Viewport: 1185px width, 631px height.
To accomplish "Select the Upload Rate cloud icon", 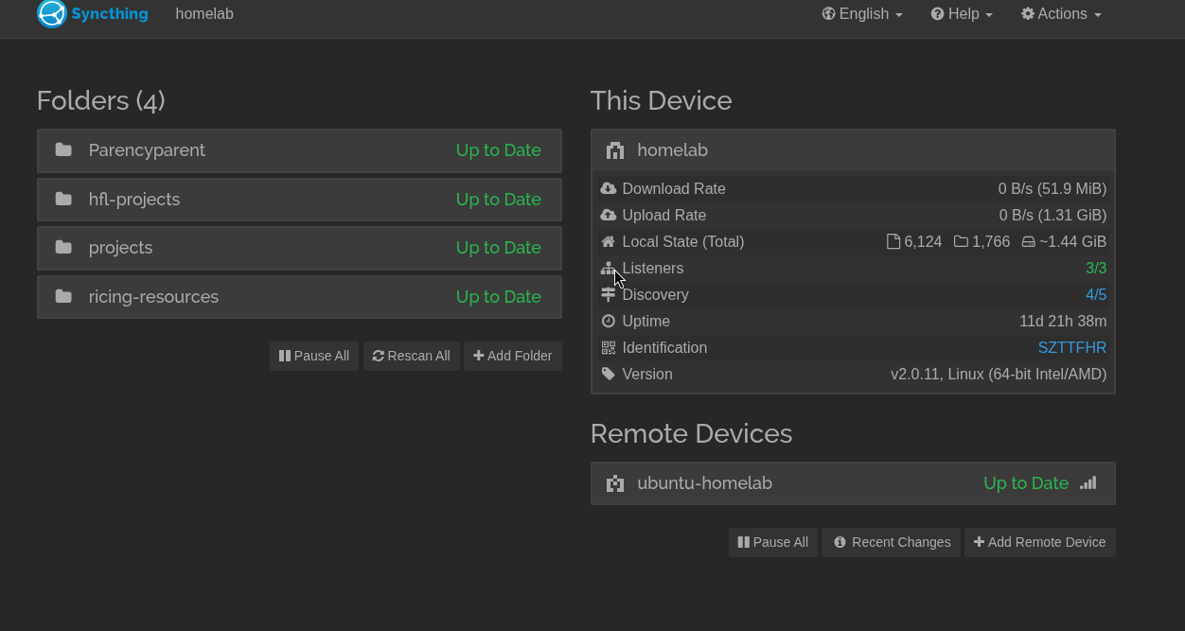I will (609, 215).
